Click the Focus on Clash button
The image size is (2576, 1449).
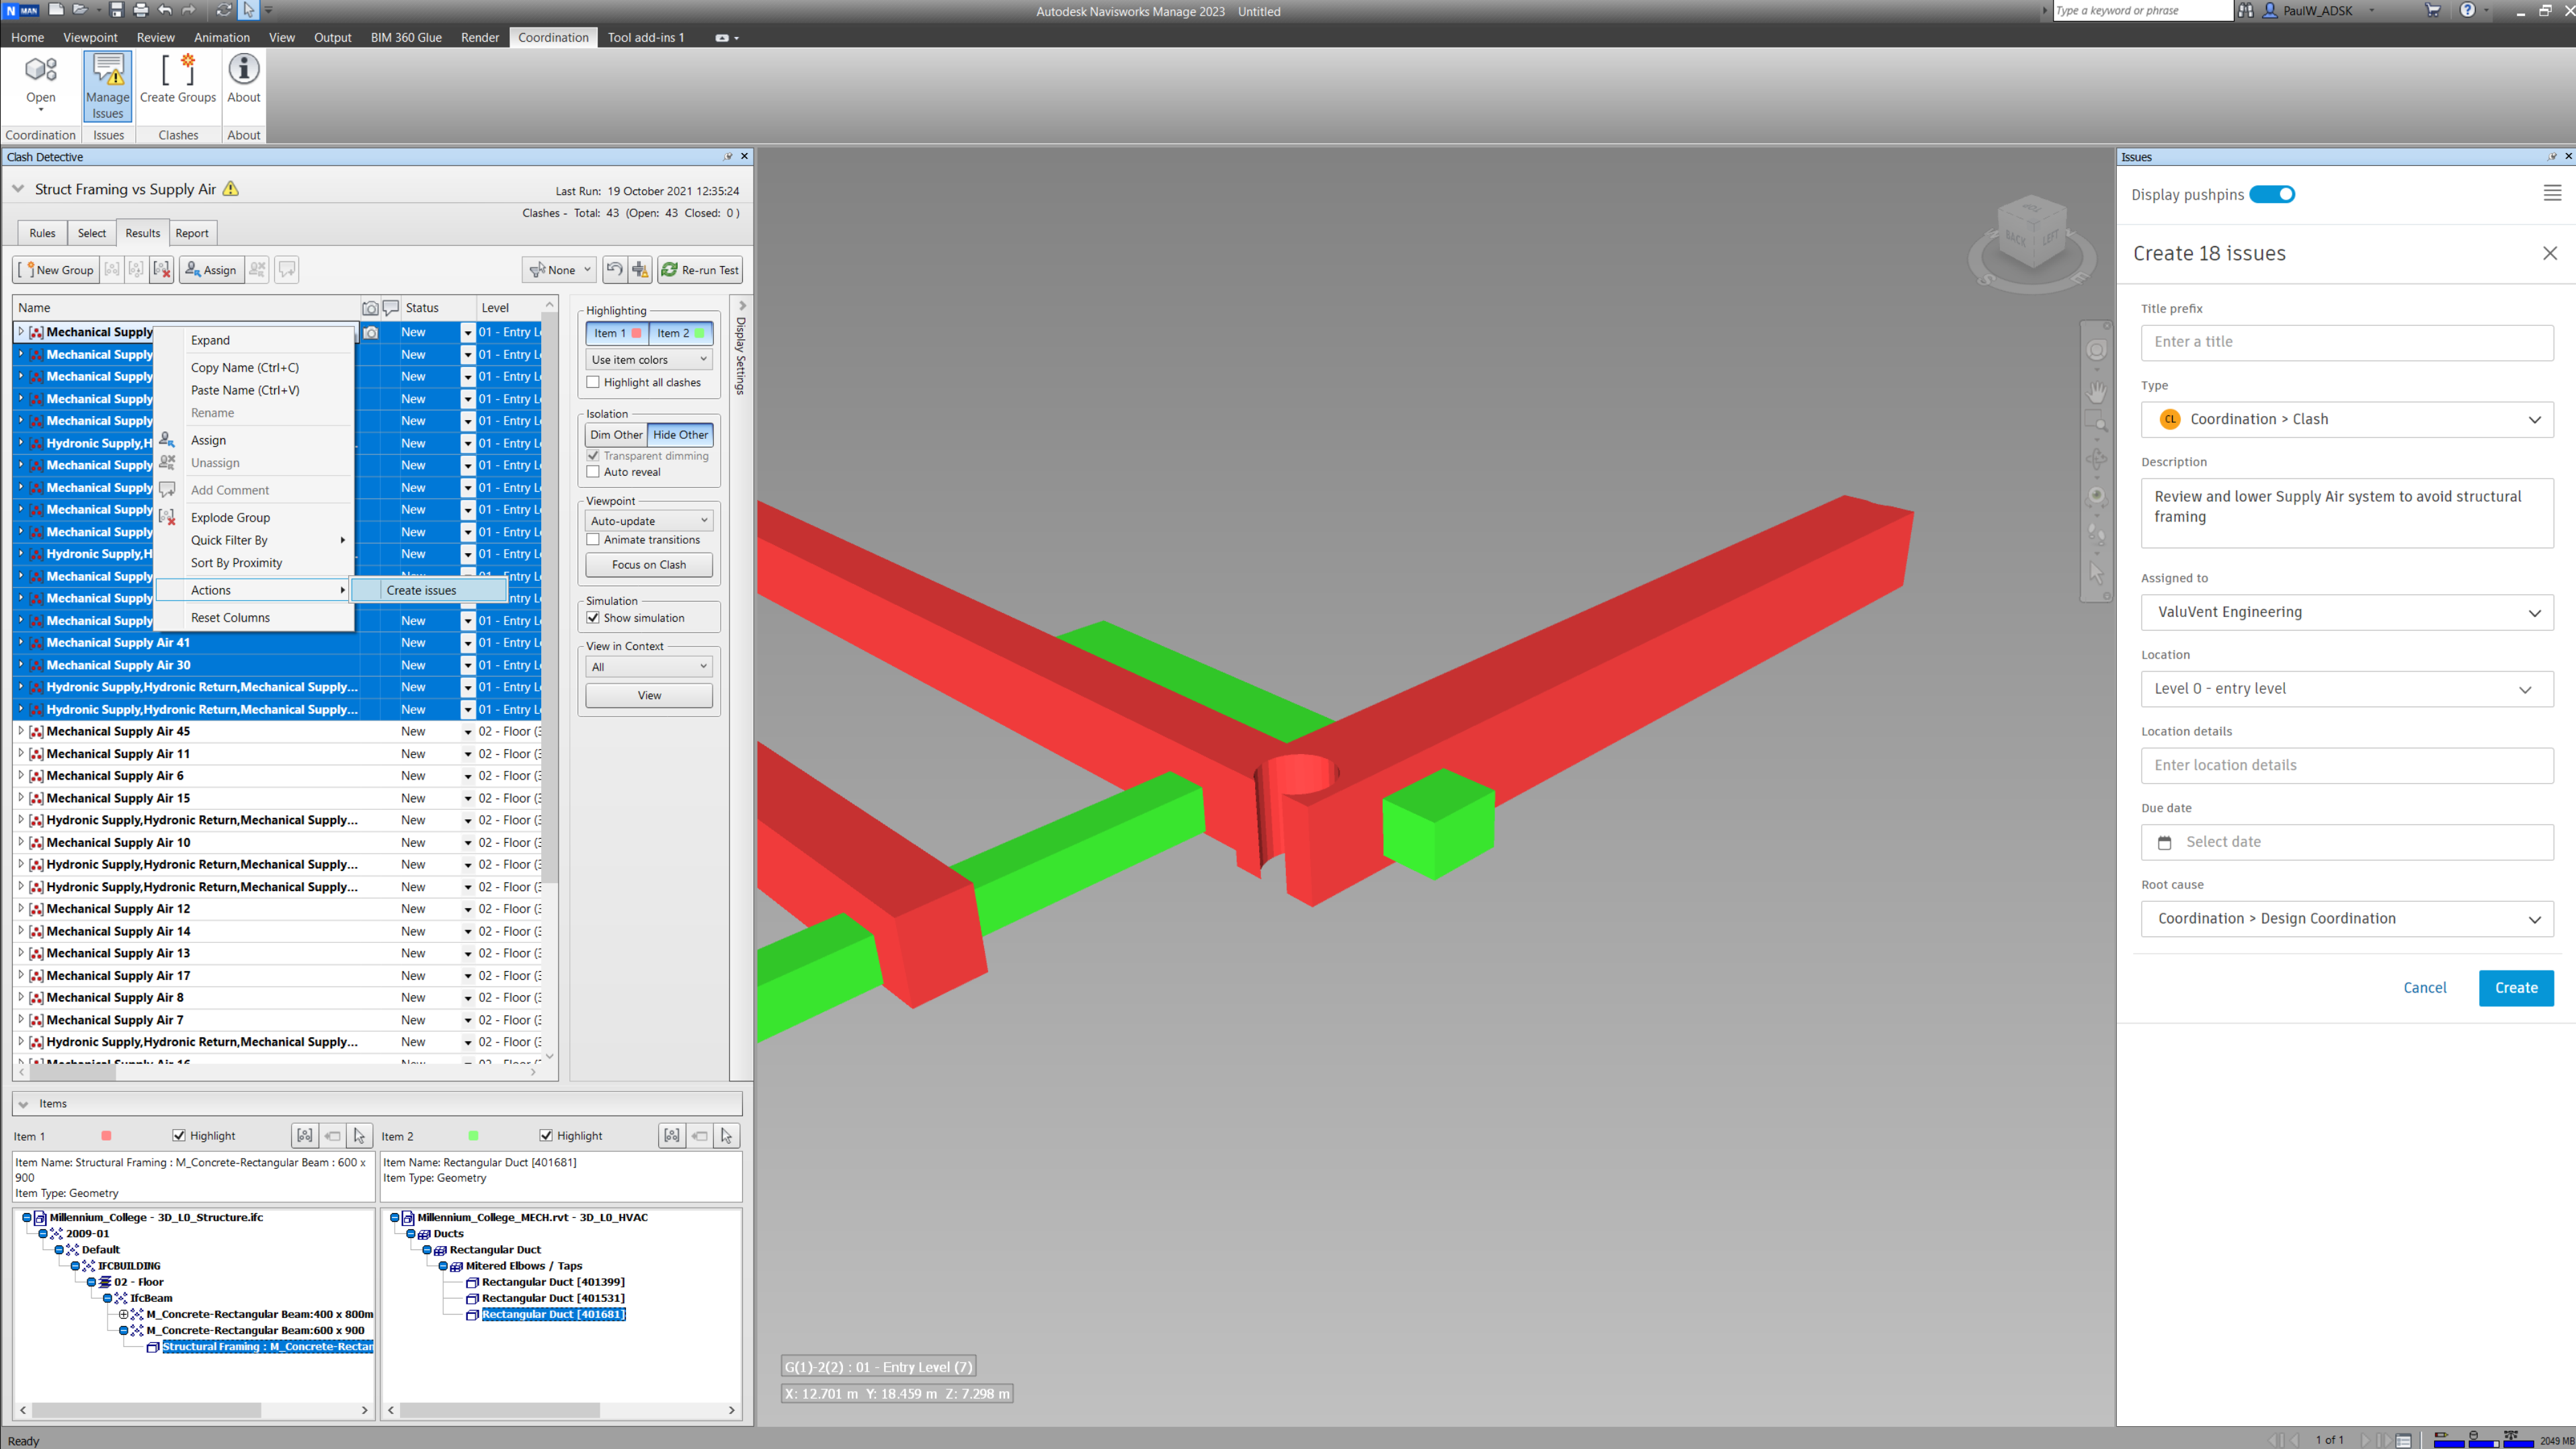coord(649,565)
